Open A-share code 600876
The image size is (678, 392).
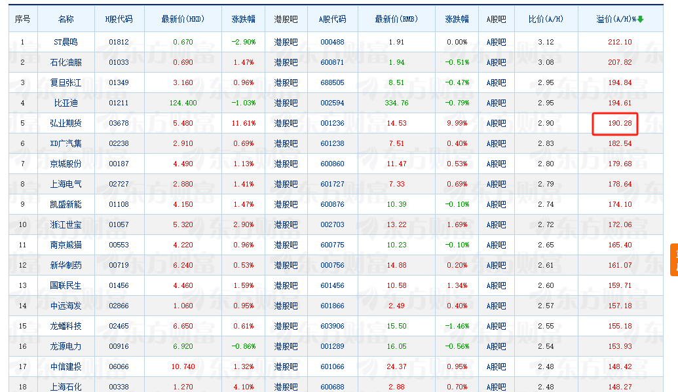point(333,204)
